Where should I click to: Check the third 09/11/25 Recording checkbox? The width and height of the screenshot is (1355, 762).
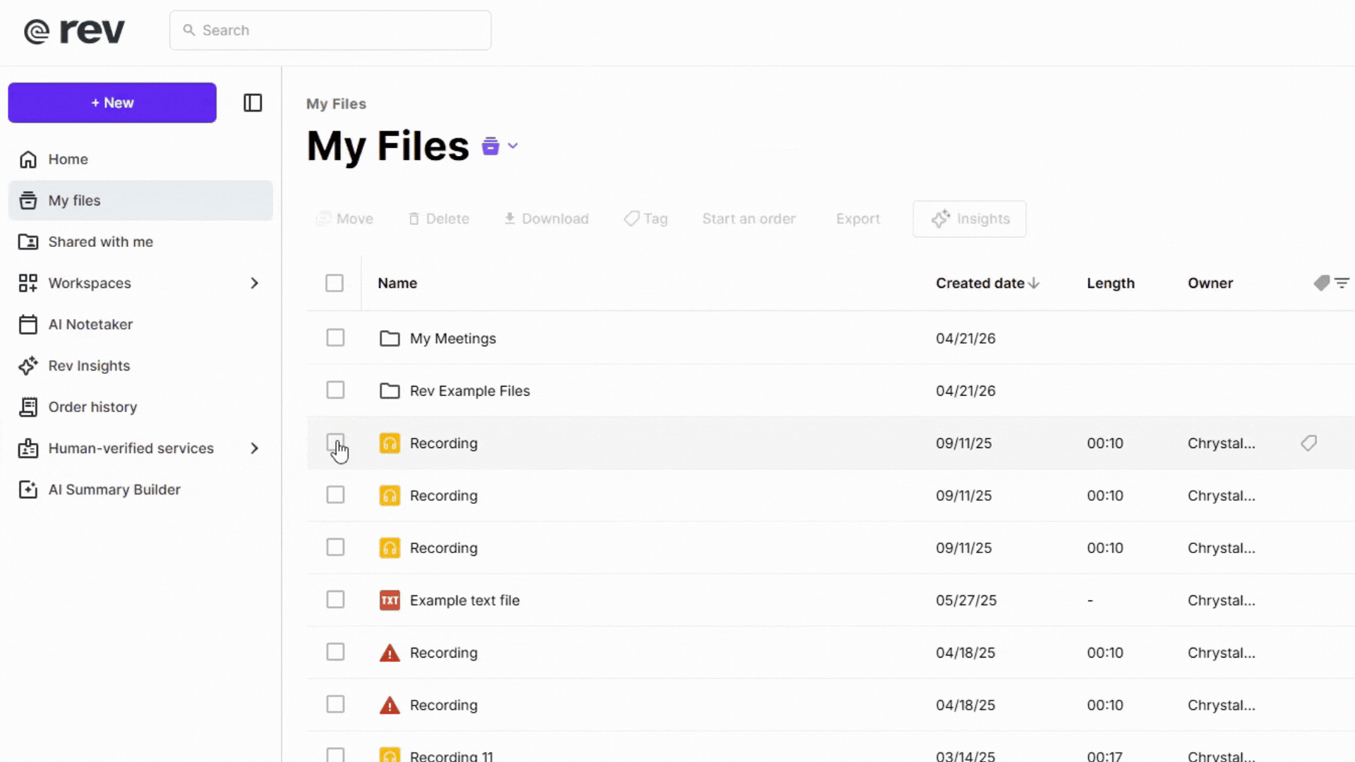tap(335, 548)
